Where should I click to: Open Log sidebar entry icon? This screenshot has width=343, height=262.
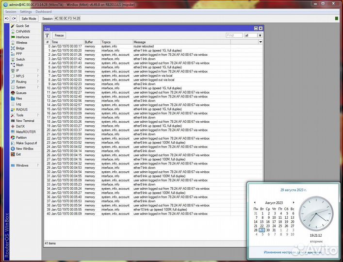tap(13, 104)
